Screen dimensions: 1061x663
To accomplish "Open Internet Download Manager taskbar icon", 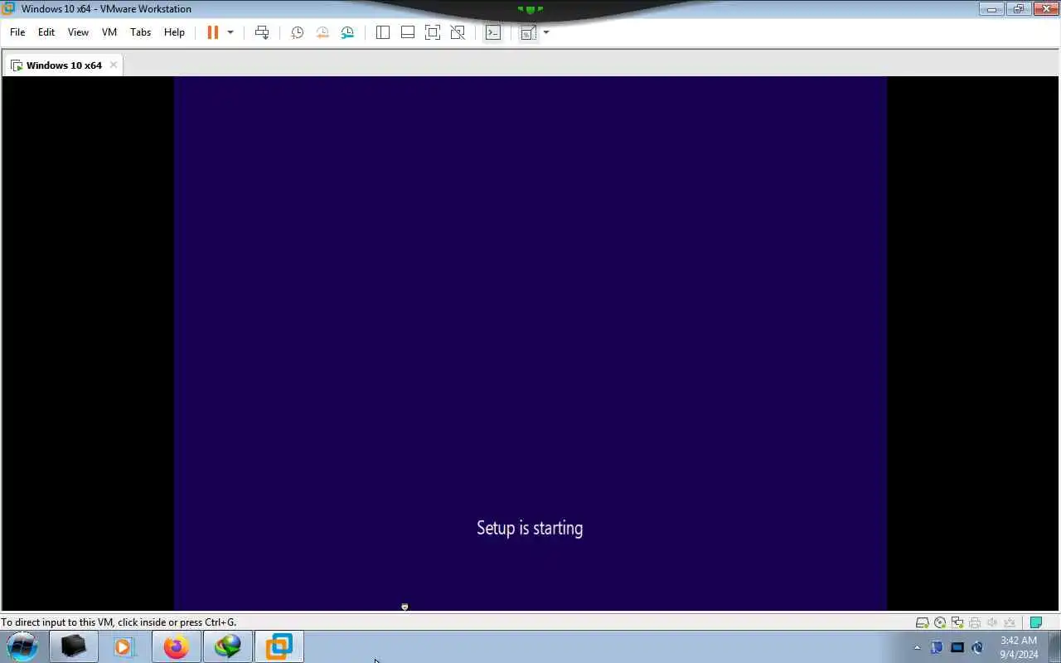I will pos(227,646).
